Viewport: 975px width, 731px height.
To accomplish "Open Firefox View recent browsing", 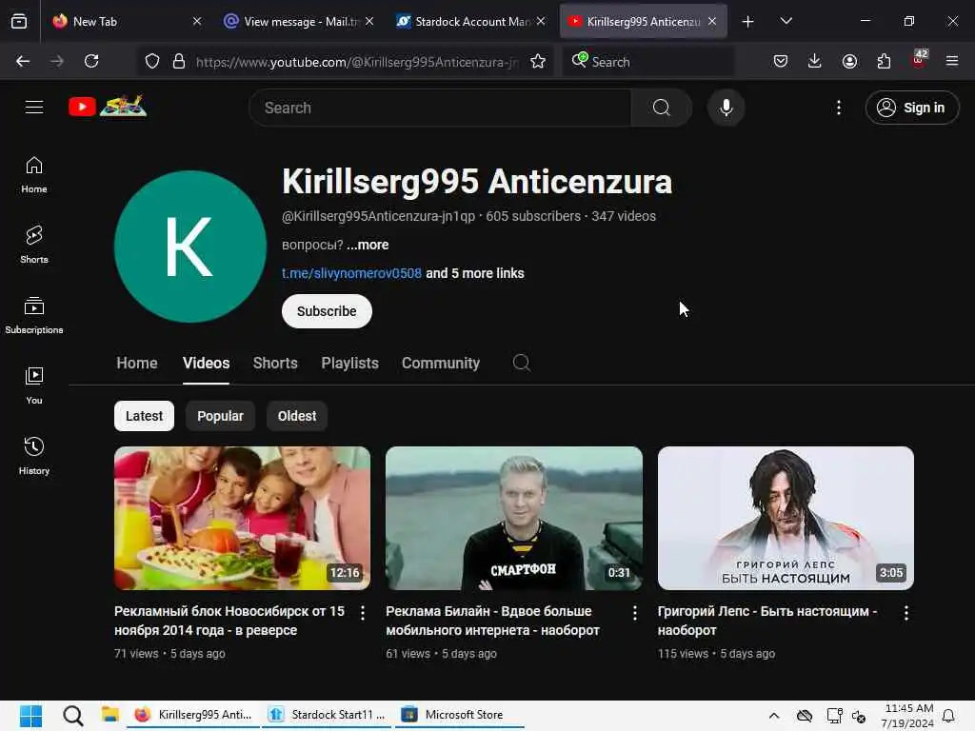I will coord(19,21).
